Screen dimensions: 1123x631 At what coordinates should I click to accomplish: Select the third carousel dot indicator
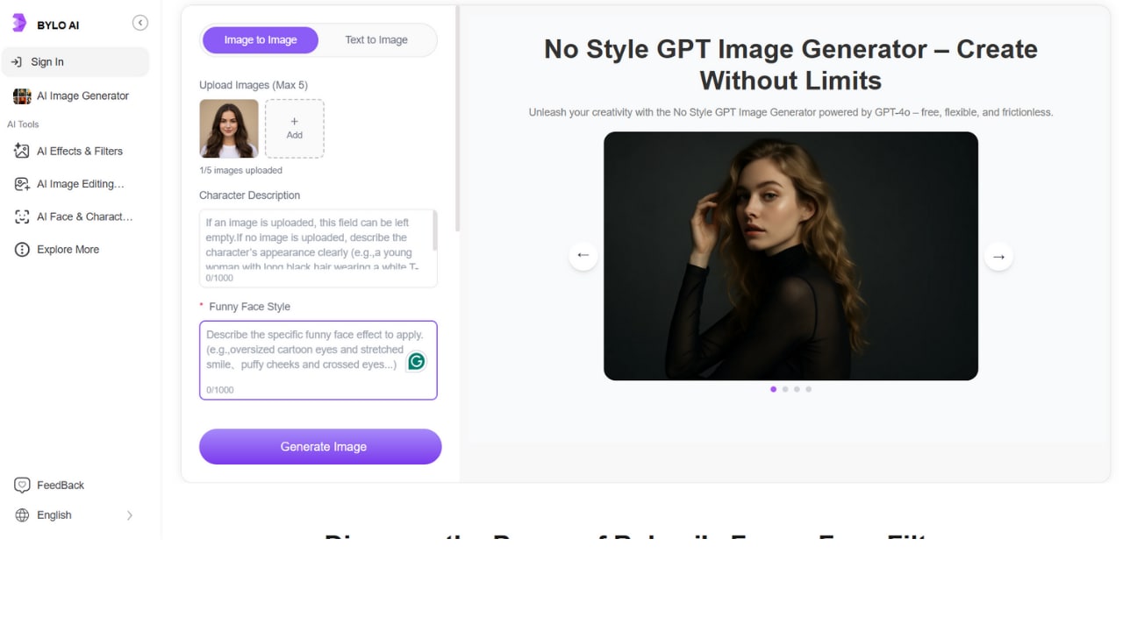click(x=797, y=389)
